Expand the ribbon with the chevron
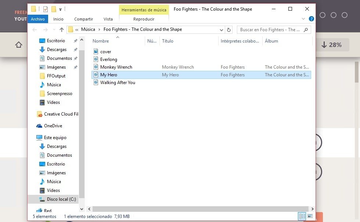 tap(303, 19)
